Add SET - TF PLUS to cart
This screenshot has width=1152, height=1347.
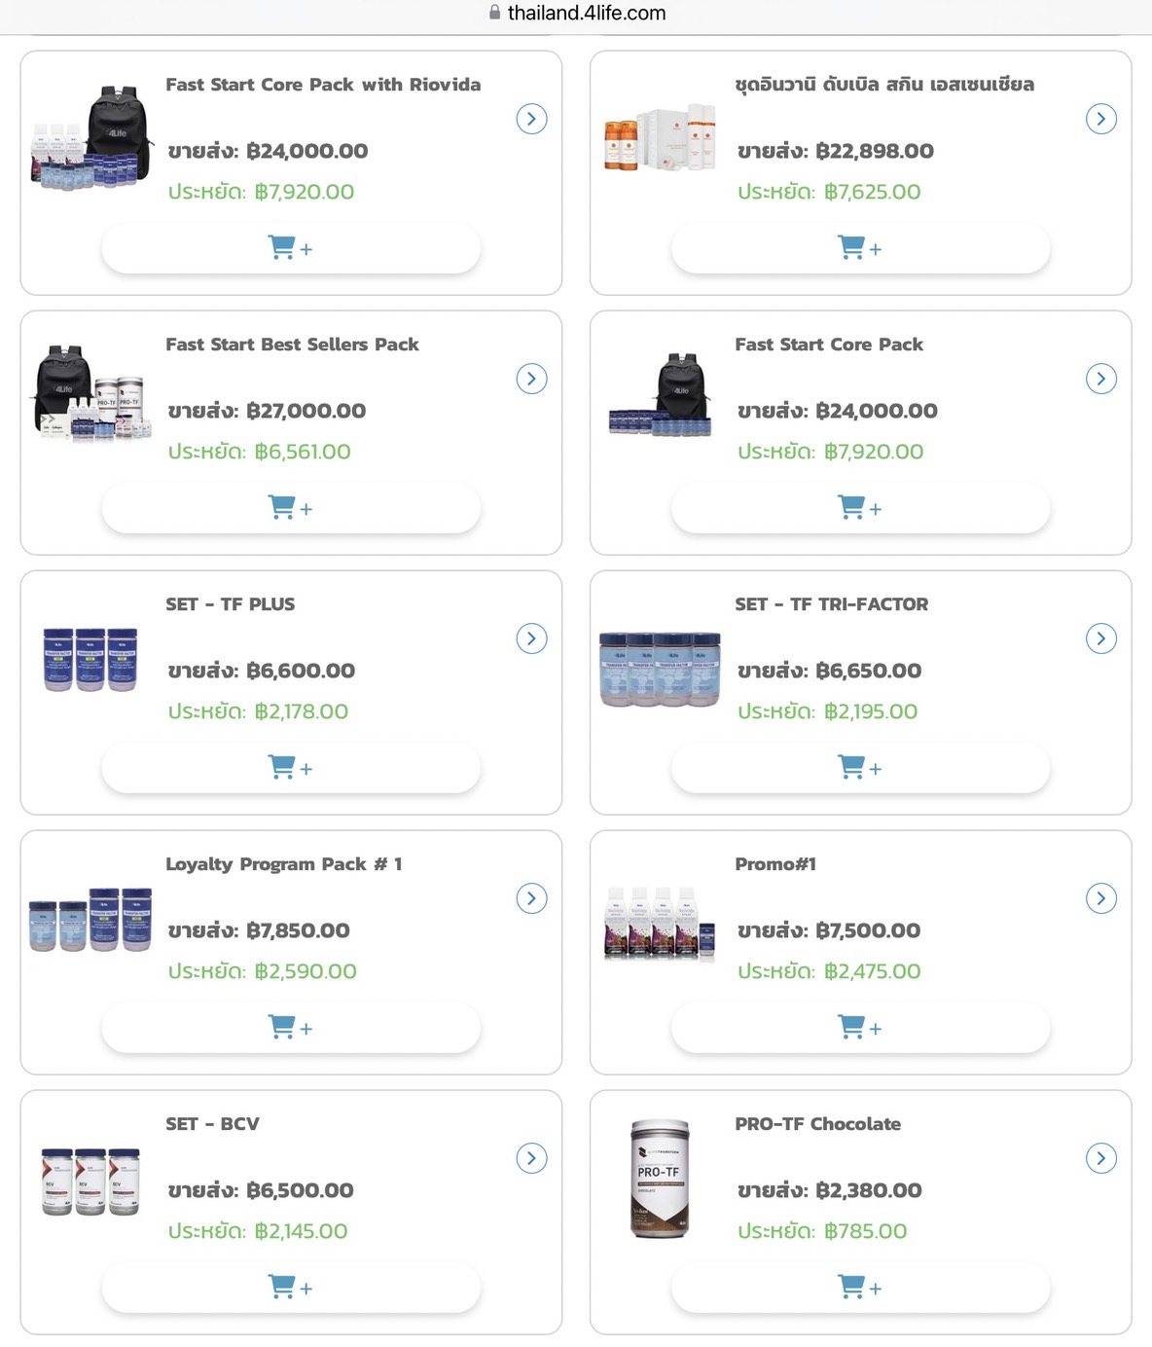click(290, 768)
